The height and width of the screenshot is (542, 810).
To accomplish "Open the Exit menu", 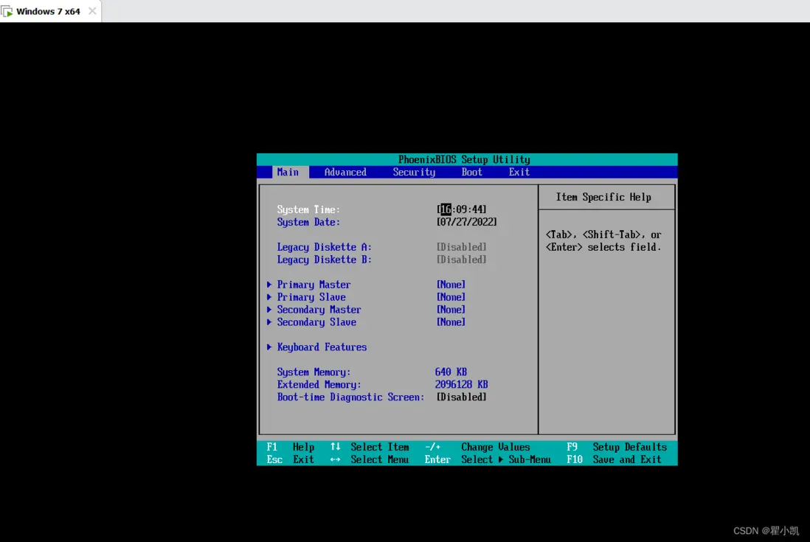I will [x=519, y=172].
